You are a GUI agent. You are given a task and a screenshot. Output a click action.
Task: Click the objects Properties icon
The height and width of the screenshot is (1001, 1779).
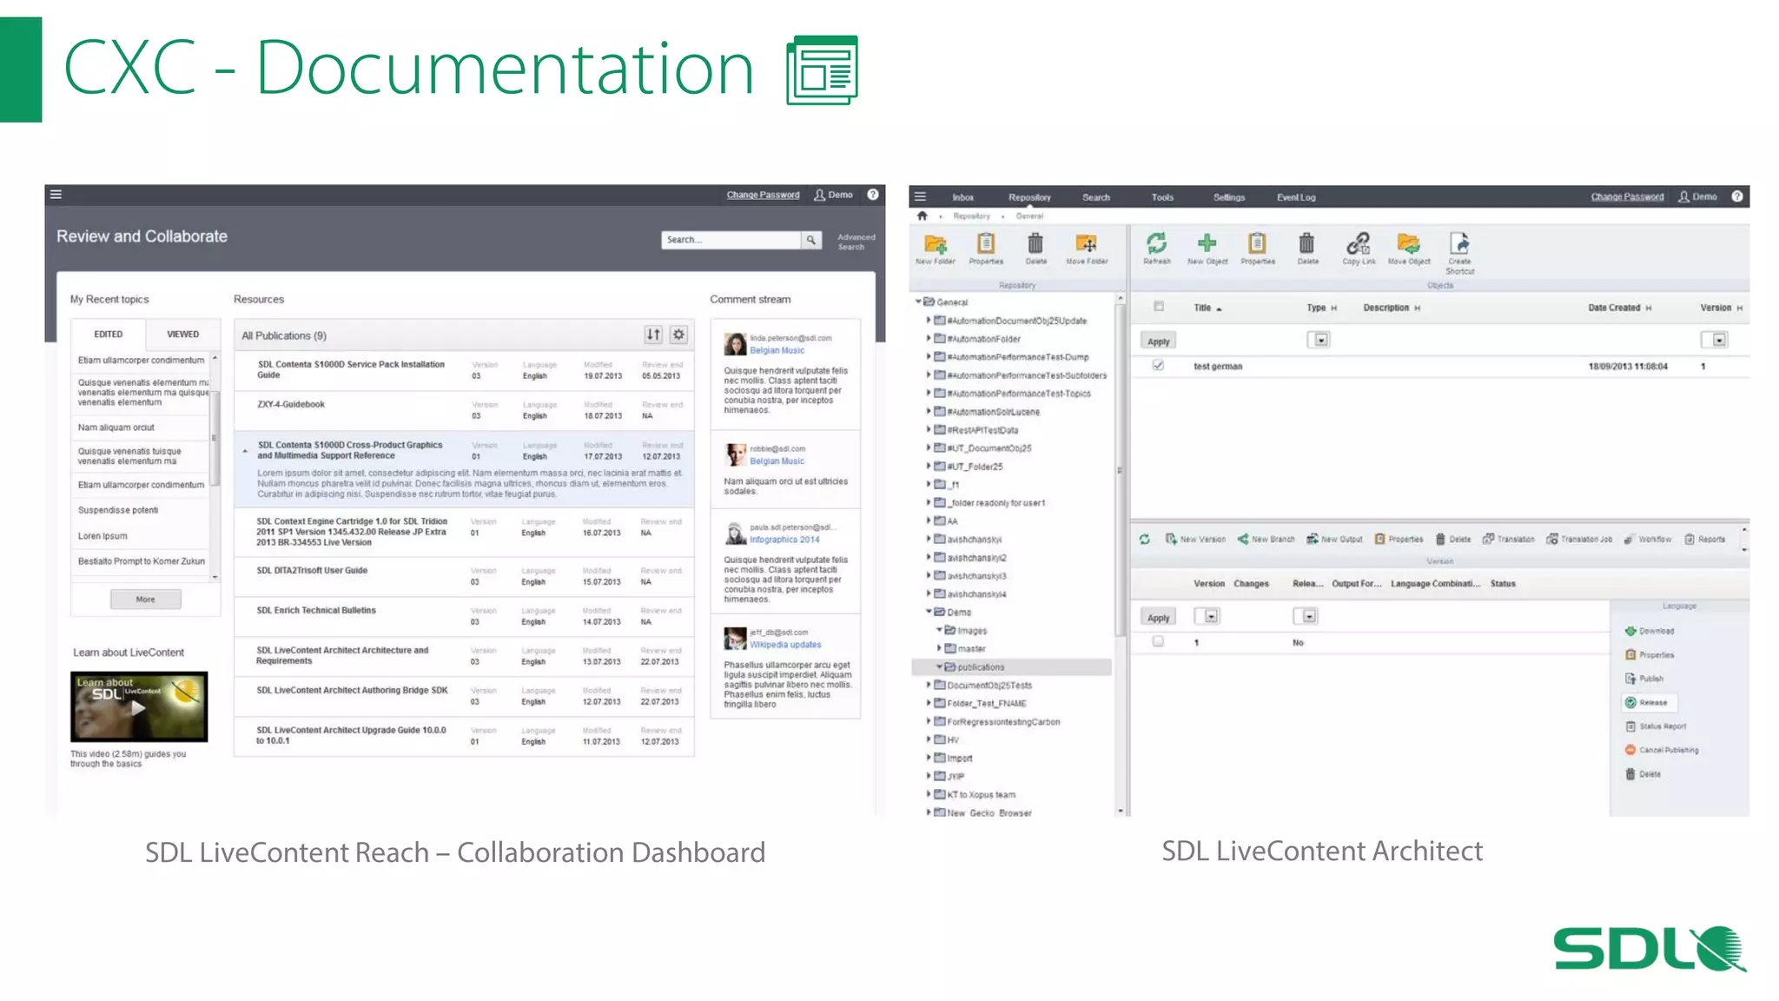tap(1257, 243)
